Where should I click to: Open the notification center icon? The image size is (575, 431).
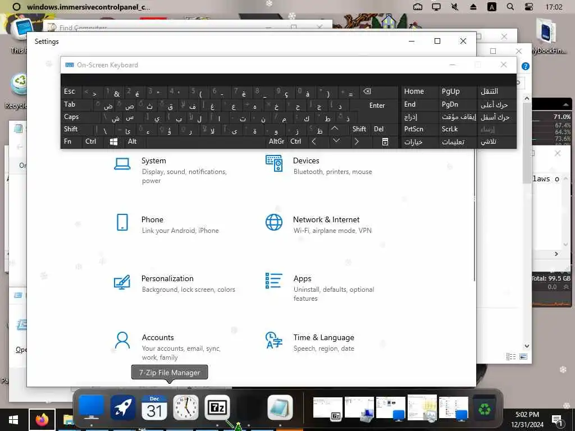click(x=558, y=420)
